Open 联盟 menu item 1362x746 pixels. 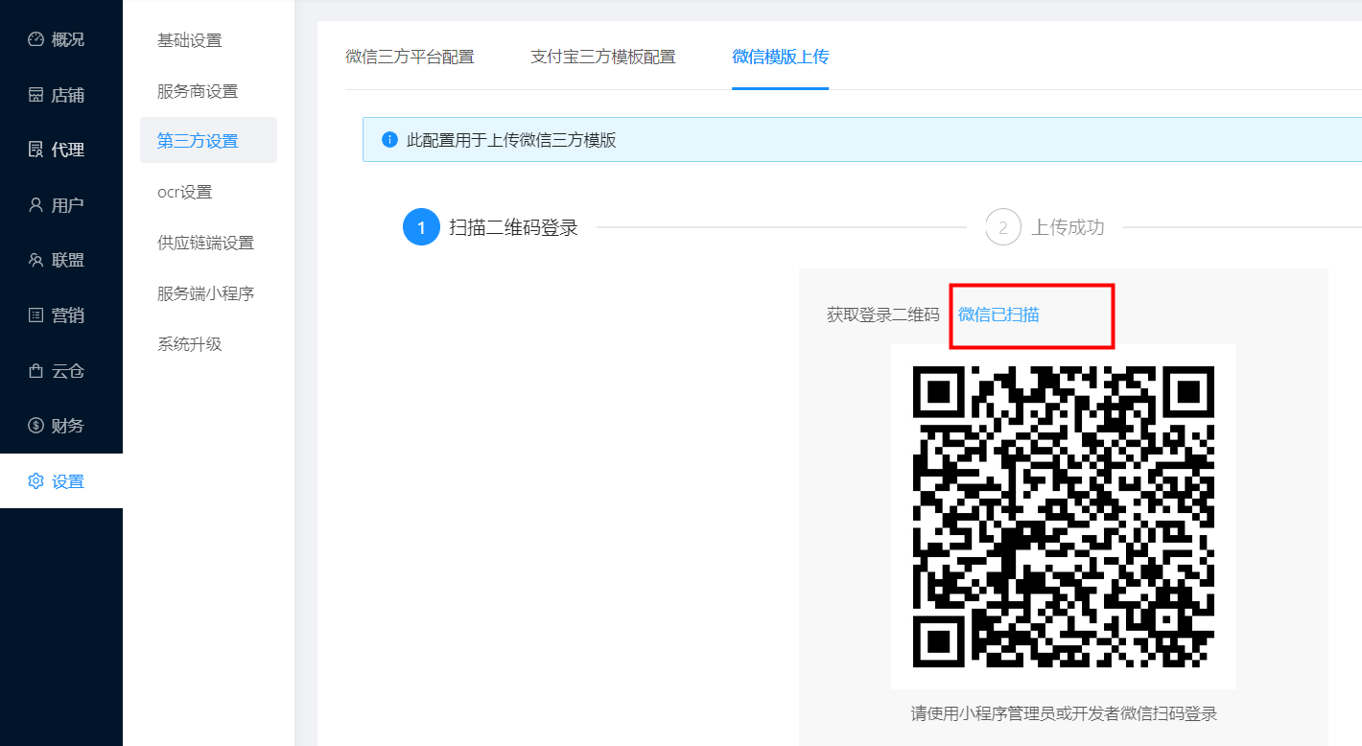point(61,260)
